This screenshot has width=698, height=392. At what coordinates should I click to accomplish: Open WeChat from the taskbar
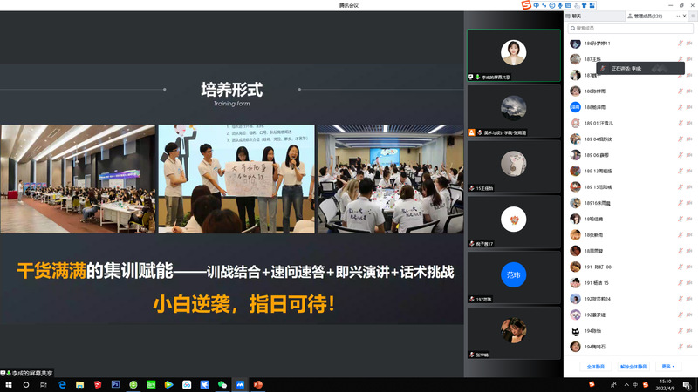(x=222, y=384)
